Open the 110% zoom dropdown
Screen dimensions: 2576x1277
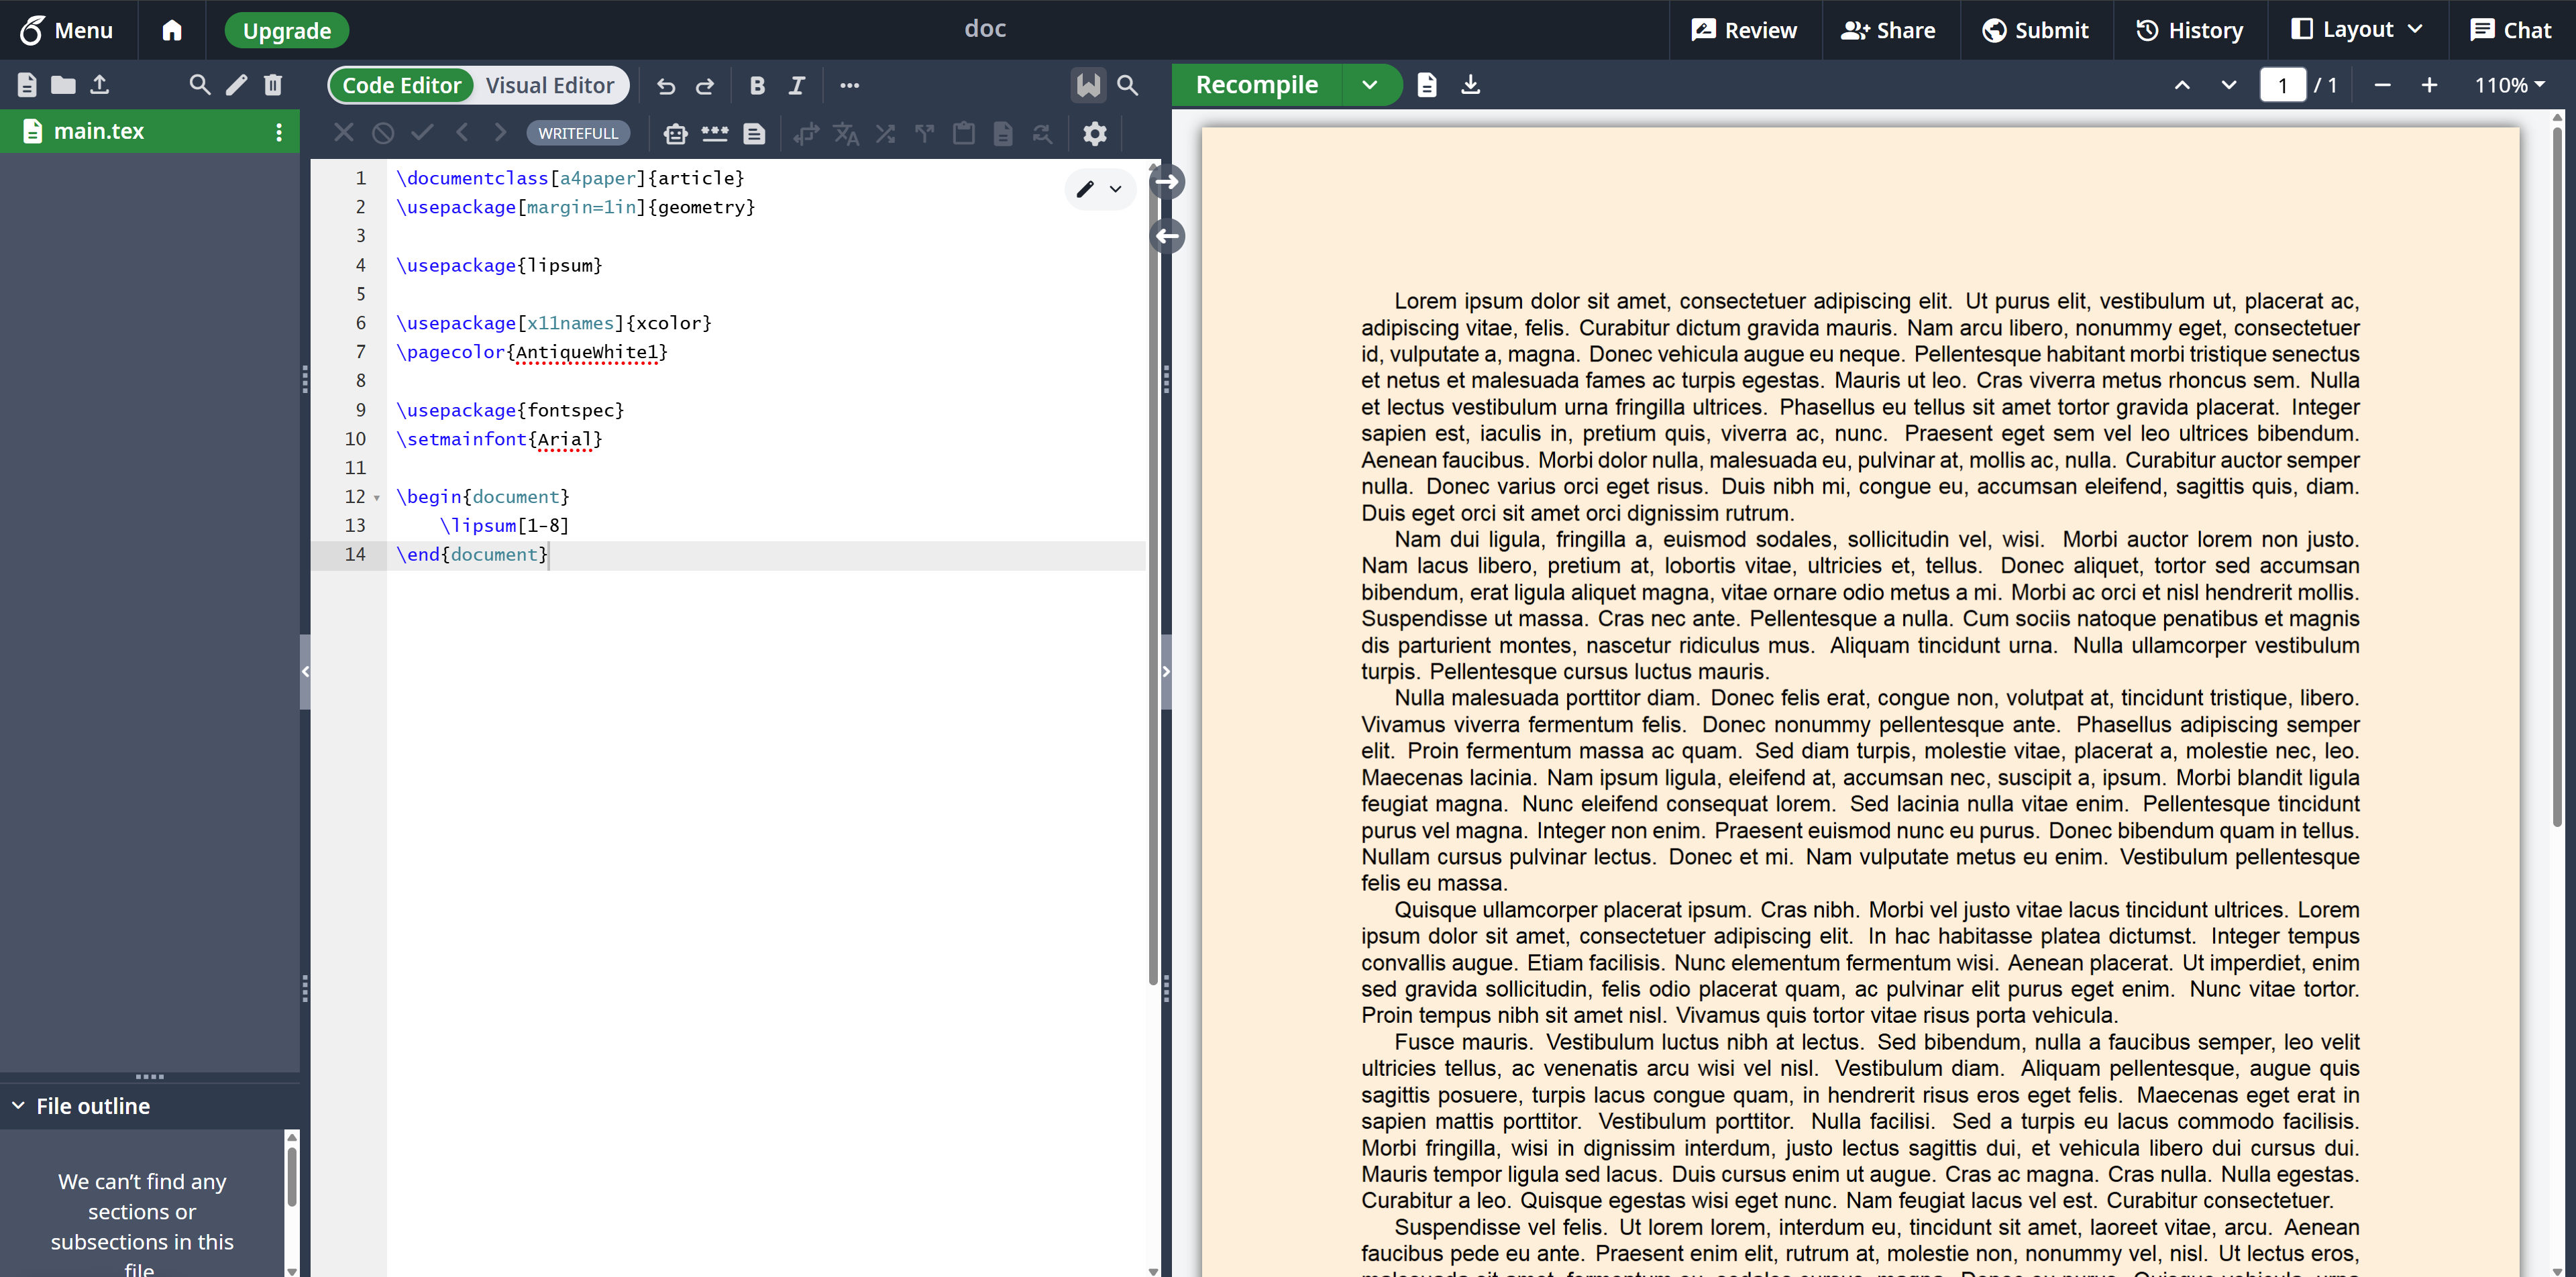(x=2509, y=86)
